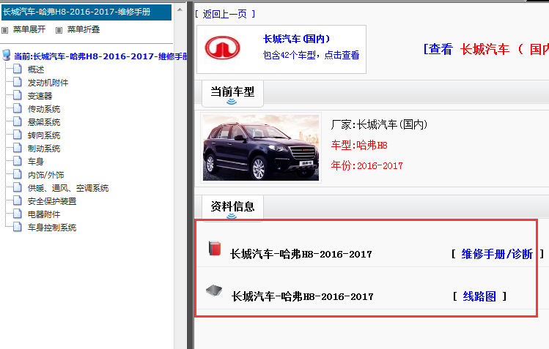Screen dimensions: 549x349
Task: Open 供暖、通风、空调系统 tree item
Action: [x=68, y=188]
